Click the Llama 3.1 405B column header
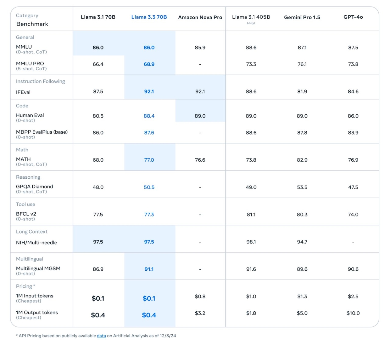This screenshot has height=340, width=390. click(251, 17)
